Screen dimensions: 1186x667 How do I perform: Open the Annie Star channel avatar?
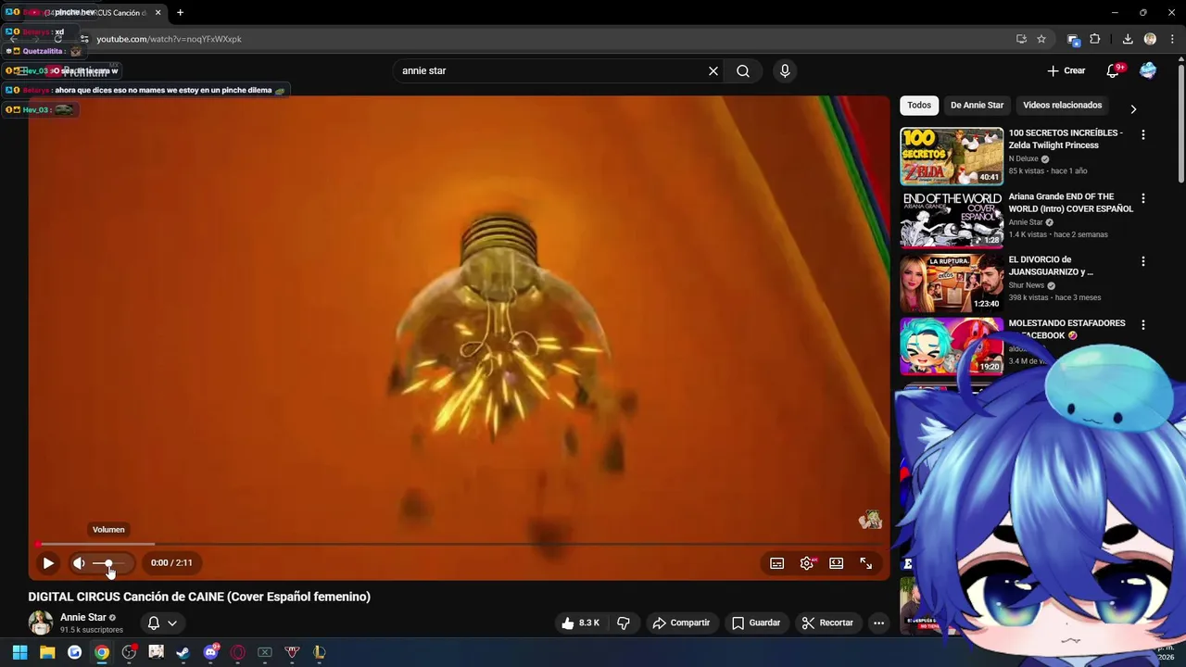41,623
